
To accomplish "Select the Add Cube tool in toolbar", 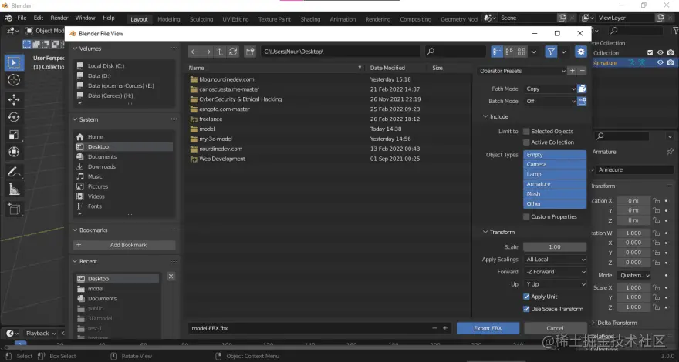I will (14, 209).
